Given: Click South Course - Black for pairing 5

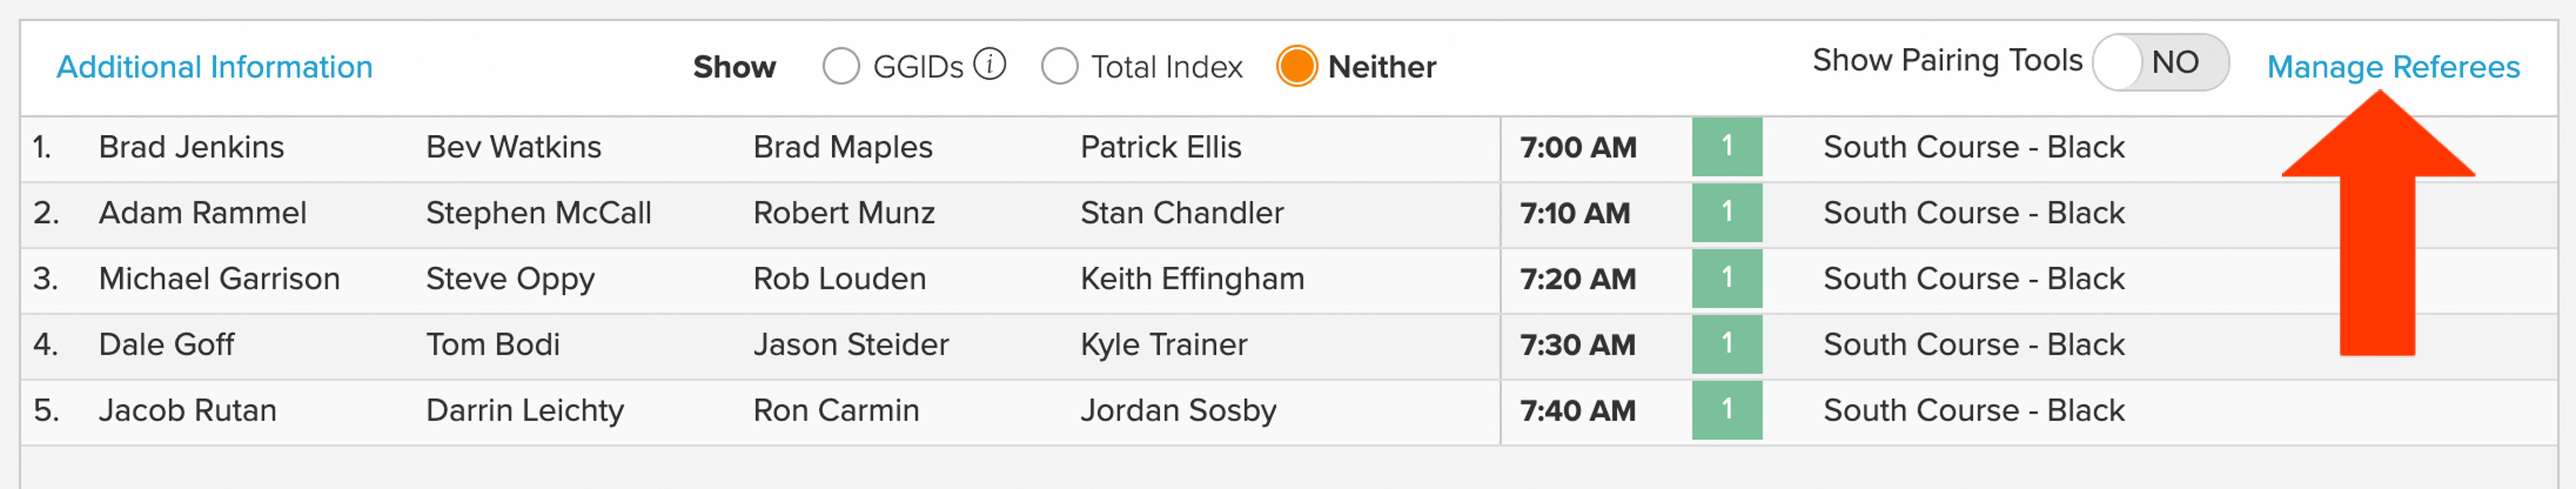Looking at the screenshot, I should click(1974, 411).
